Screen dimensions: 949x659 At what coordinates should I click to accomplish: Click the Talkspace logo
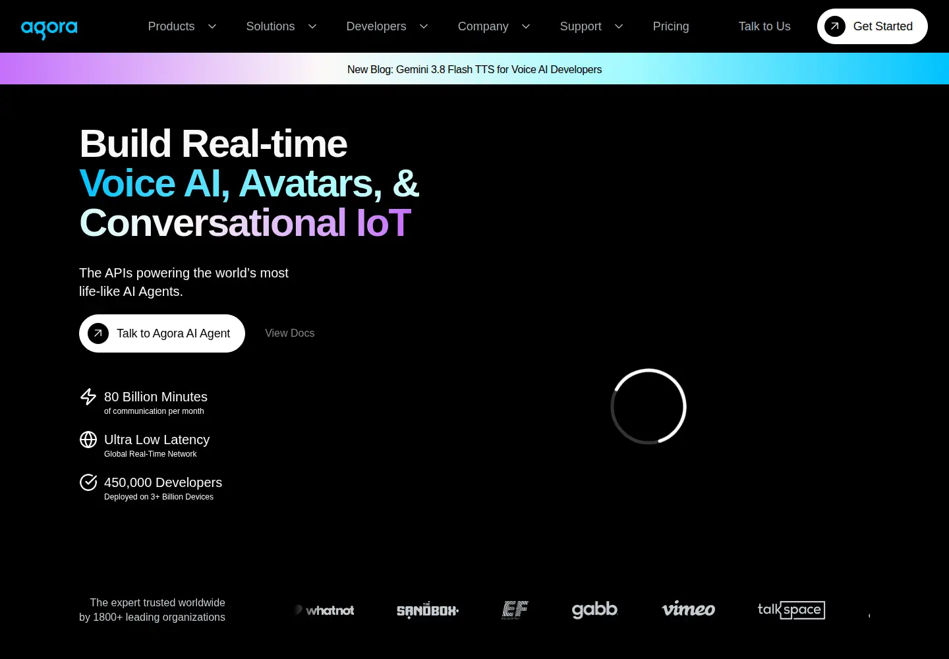click(791, 610)
